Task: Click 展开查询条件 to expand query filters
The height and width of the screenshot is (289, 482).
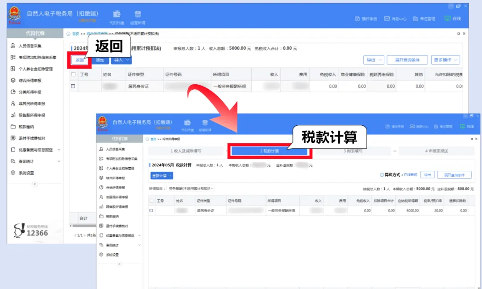Action: click(408, 59)
